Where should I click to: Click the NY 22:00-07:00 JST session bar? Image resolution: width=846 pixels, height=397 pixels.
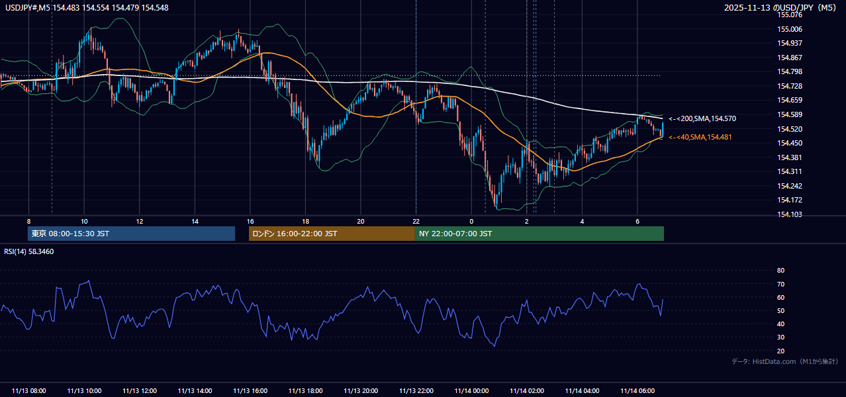(540, 234)
